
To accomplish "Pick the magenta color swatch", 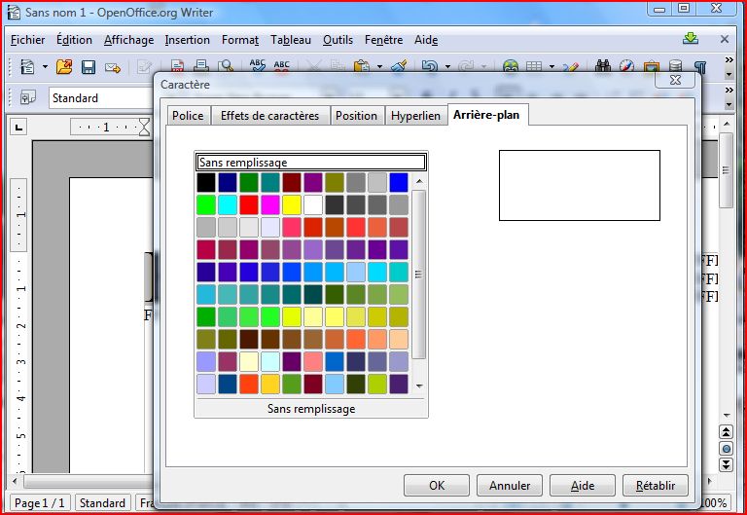I will pyautogui.click(x=270, y=205).
